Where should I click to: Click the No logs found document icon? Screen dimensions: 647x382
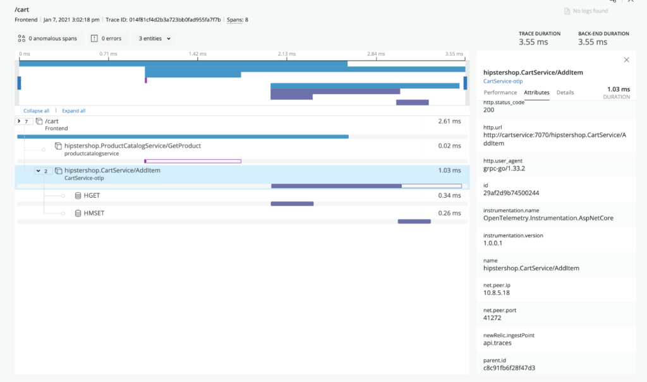click(x=567, y=11)
